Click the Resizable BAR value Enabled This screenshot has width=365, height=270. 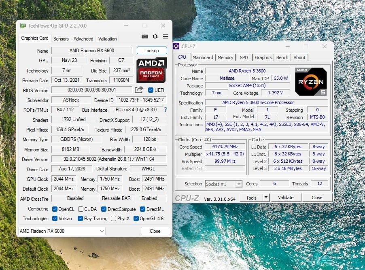pyautogui.click(x=149, y=198)
